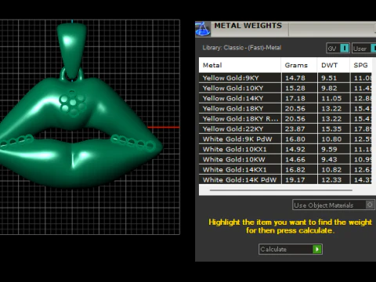376x282 pixels.
Task: Click the 9.51 DWT value
Action: click(x=329, y=78)
